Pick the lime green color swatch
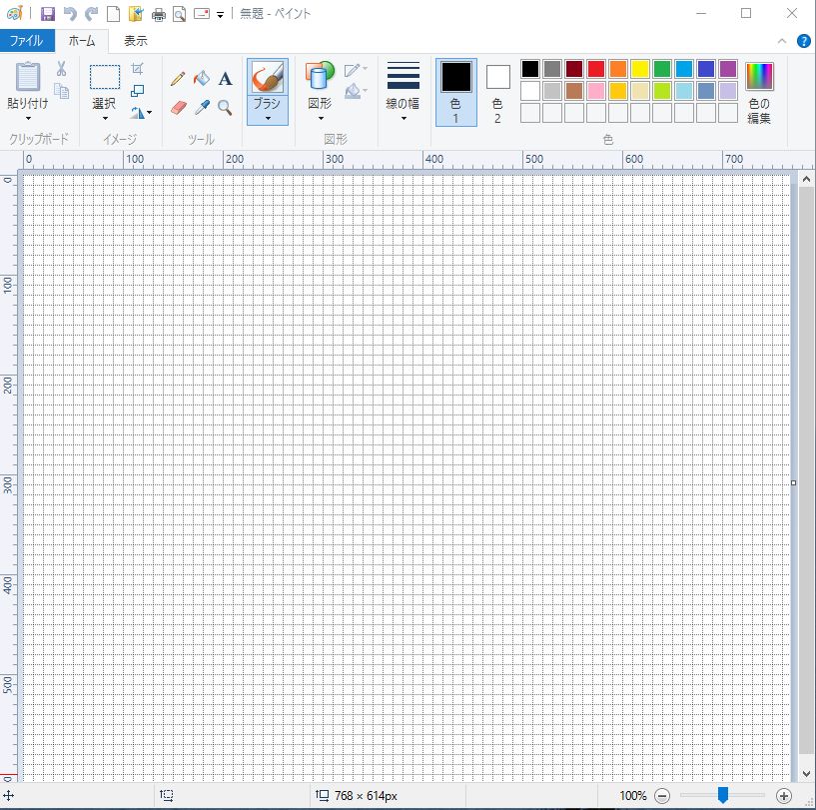816x810 pixels. 662,91
